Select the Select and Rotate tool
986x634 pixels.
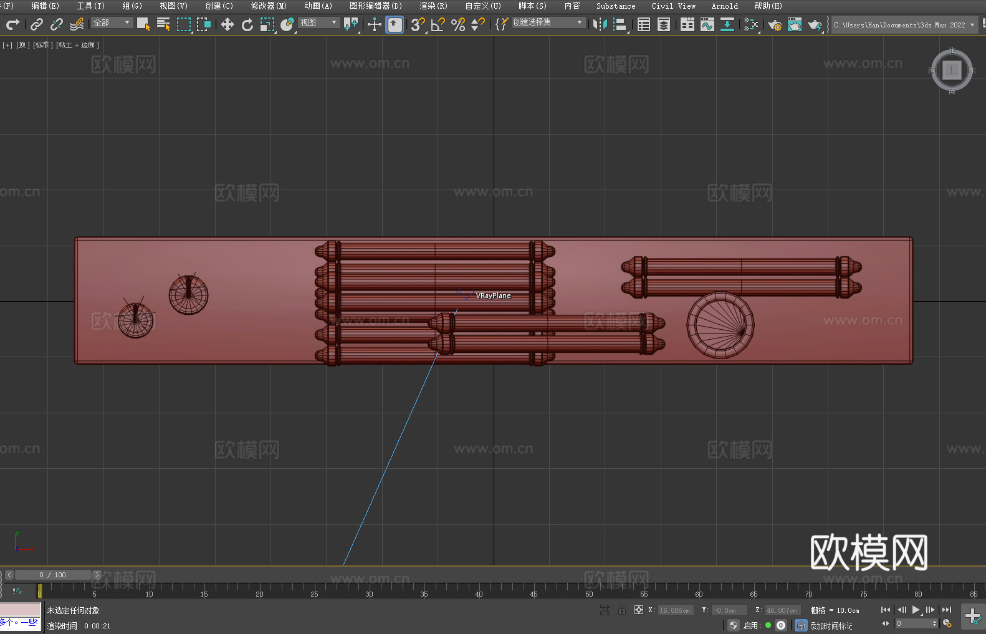click(247, 24)
